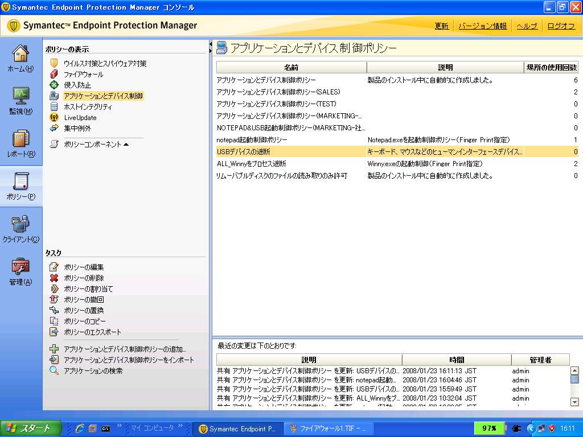Click the Windows スタート button

[31, 428]
